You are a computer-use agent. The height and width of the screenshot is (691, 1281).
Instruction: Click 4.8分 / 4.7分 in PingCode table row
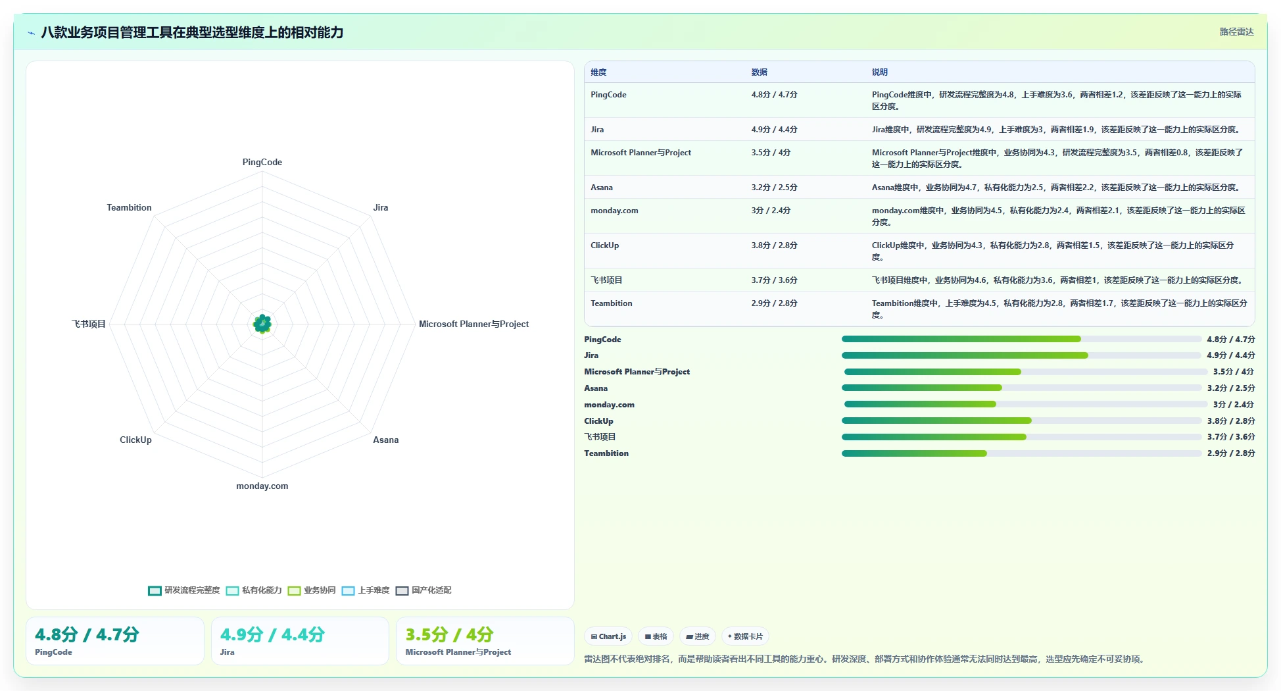click(775, 95)
